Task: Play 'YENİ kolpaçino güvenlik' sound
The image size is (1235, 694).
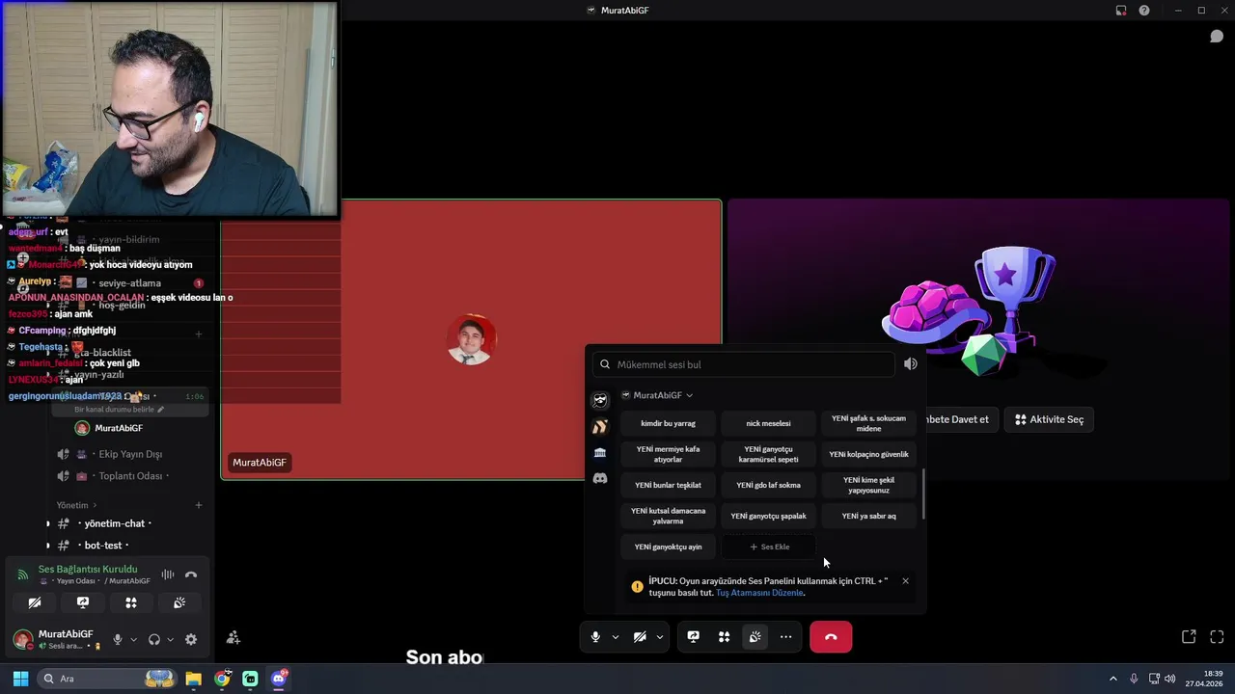Action: click(x=868, y=454)
